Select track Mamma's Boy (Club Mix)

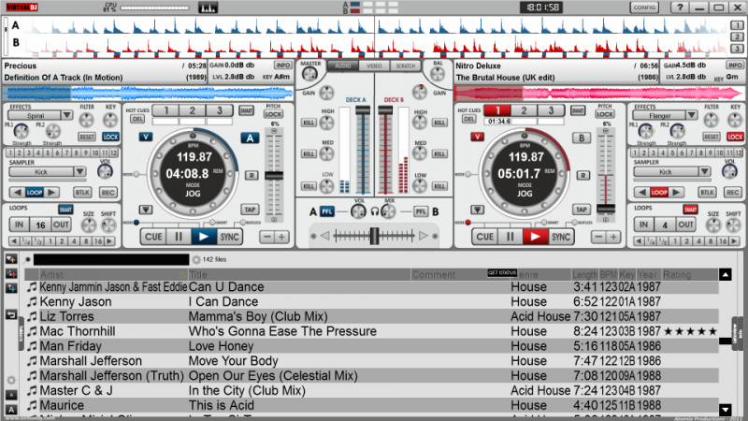click(258, 316)
